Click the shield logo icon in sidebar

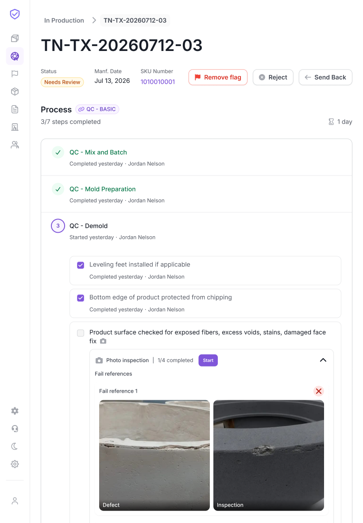[x=15, y=14]
